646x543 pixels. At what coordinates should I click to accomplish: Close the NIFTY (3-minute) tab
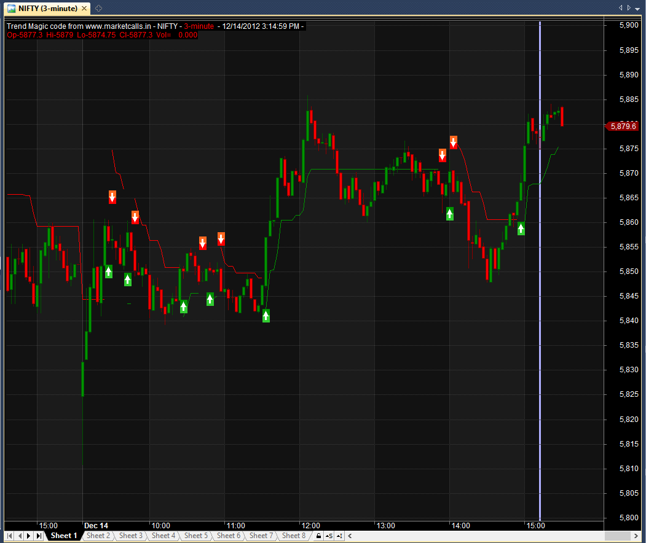coord(84,8)
